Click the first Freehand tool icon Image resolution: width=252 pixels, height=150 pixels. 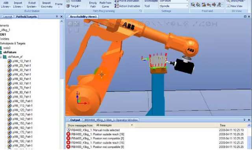(193, 5)
